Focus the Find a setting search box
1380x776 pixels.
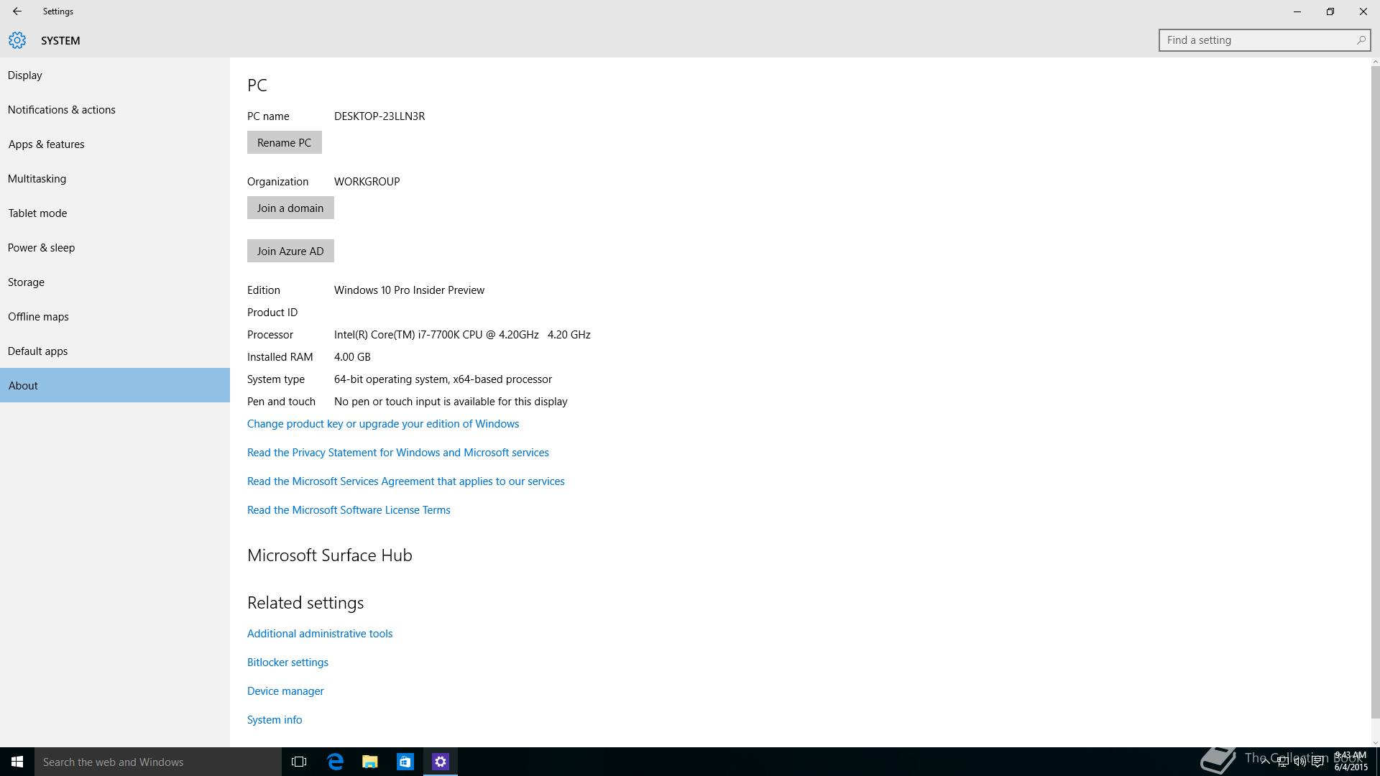(x=1264, y=40)
